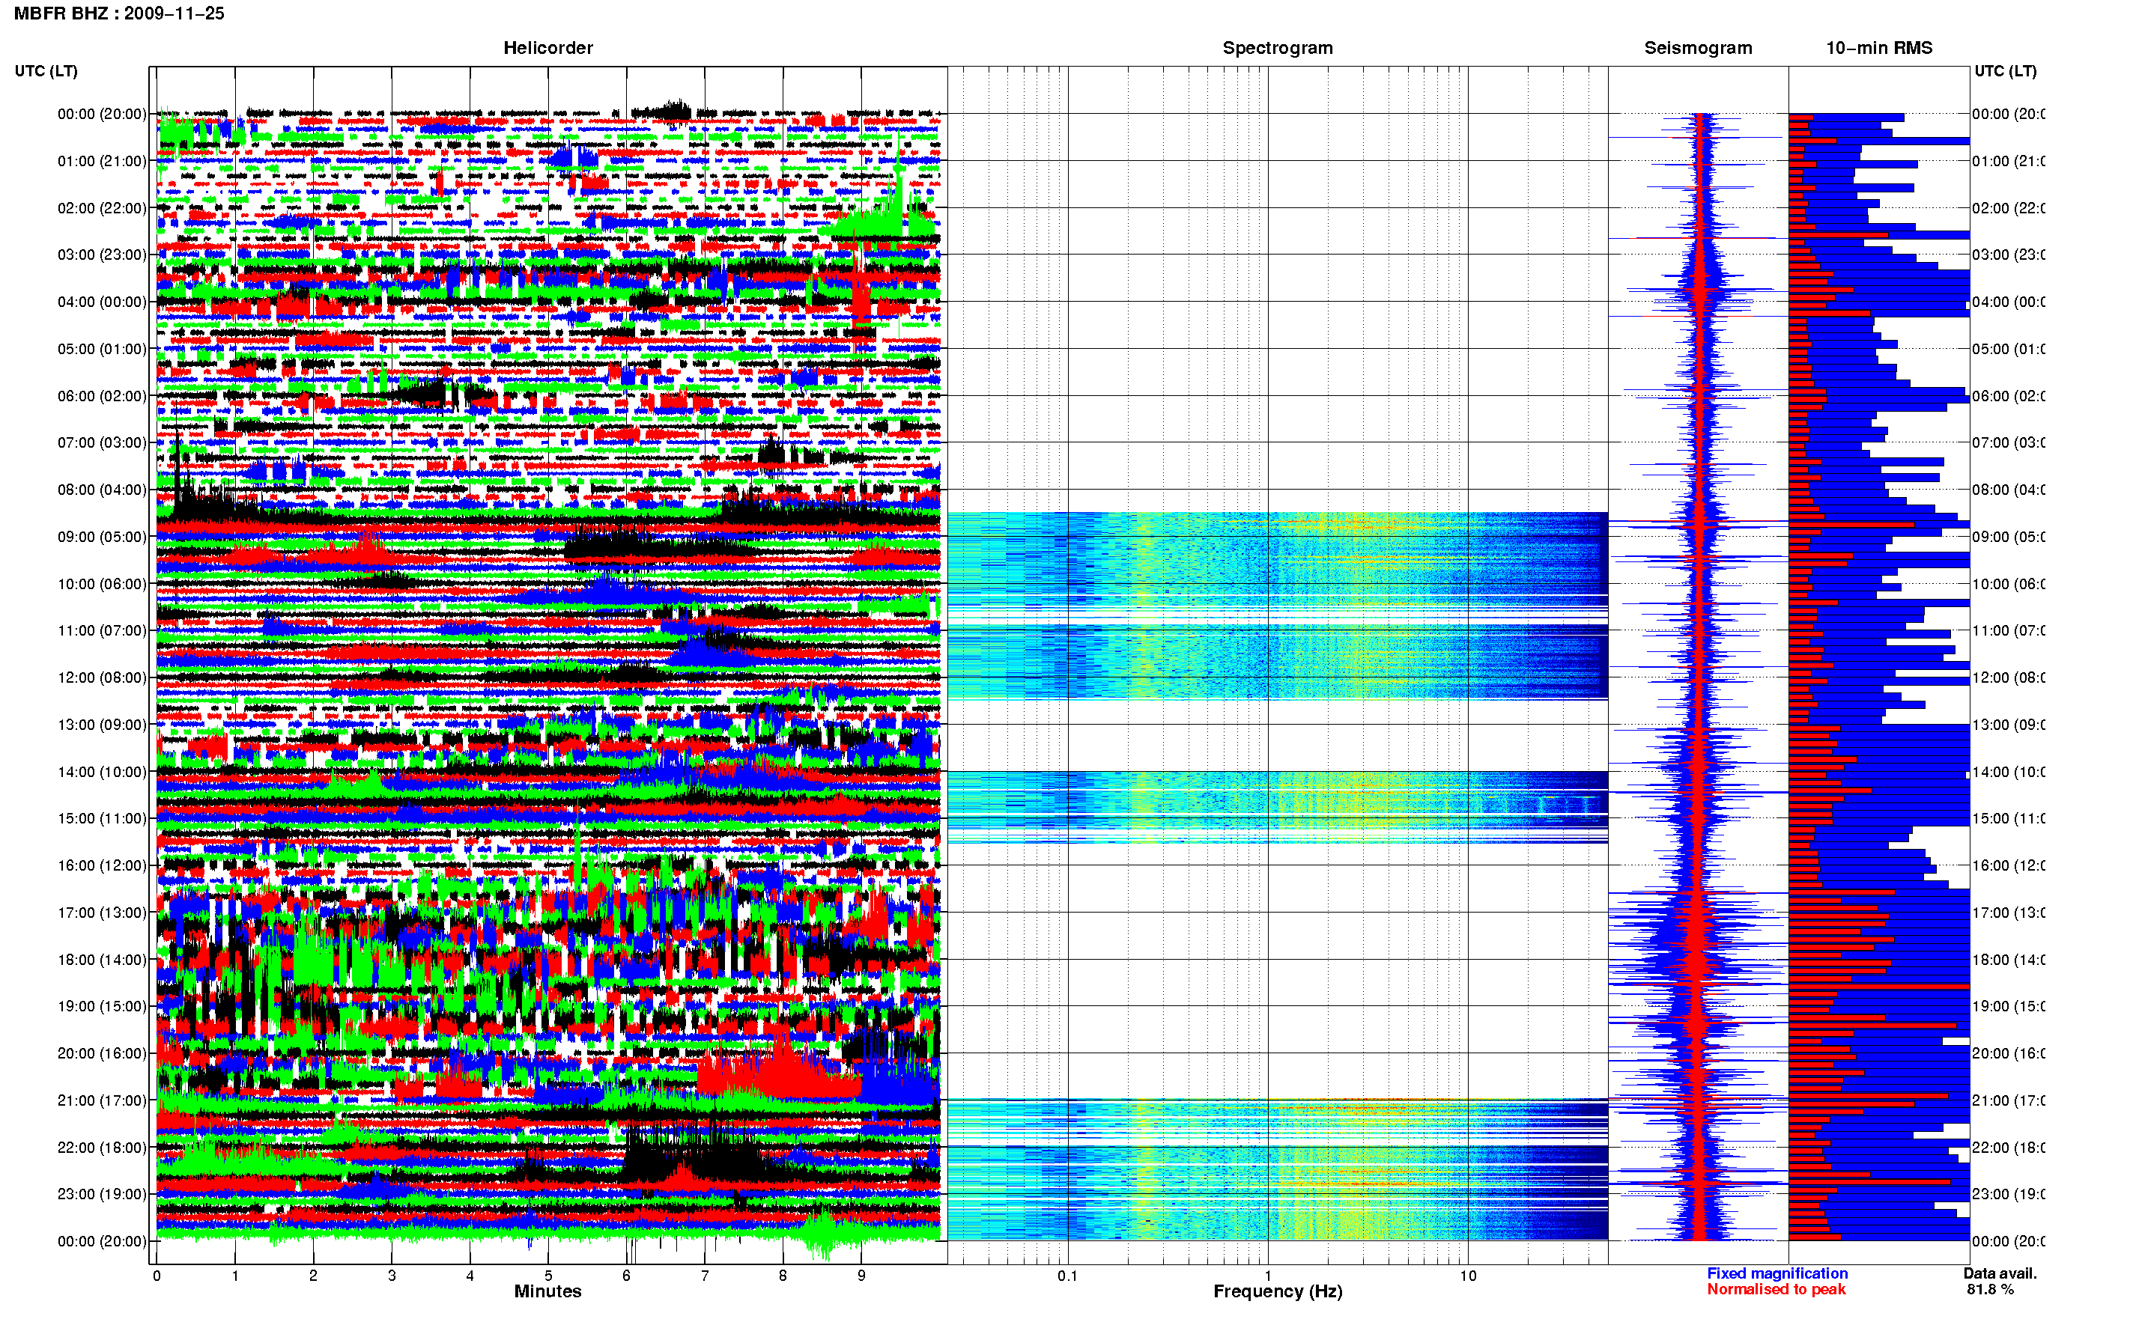Click minute tick "2" on Helicorder axis
2130x1331 pixels.
click(314, 1276)
